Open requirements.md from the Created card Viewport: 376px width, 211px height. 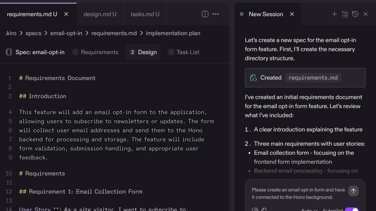[313, 78]
